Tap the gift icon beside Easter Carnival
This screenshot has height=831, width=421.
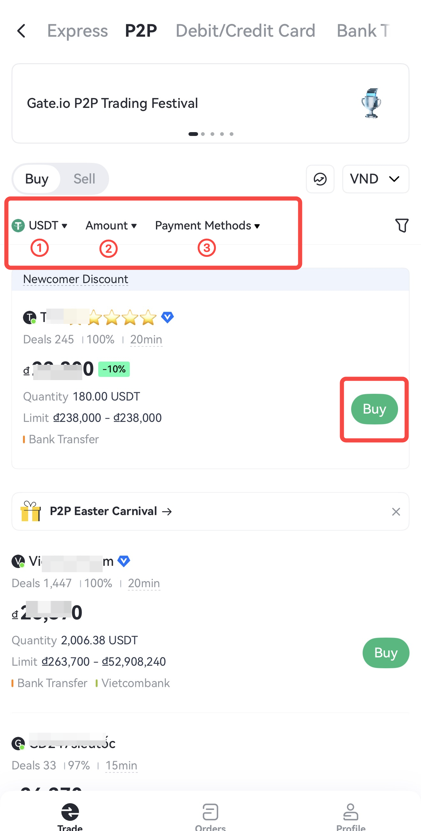pos(31,511)
